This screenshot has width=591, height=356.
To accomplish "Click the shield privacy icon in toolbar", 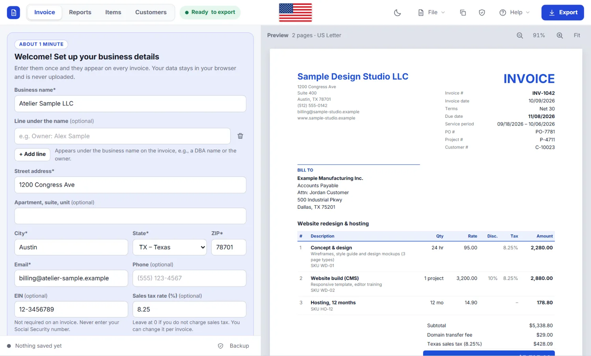I will point(482,13).
